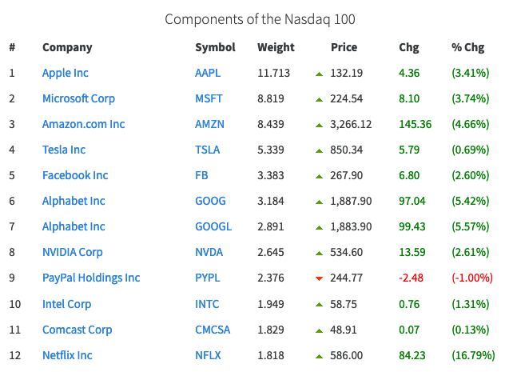This screenshot has width=509, height=372.
Task: Click the up arrow in the Intel row
Action: pos(320,304)
